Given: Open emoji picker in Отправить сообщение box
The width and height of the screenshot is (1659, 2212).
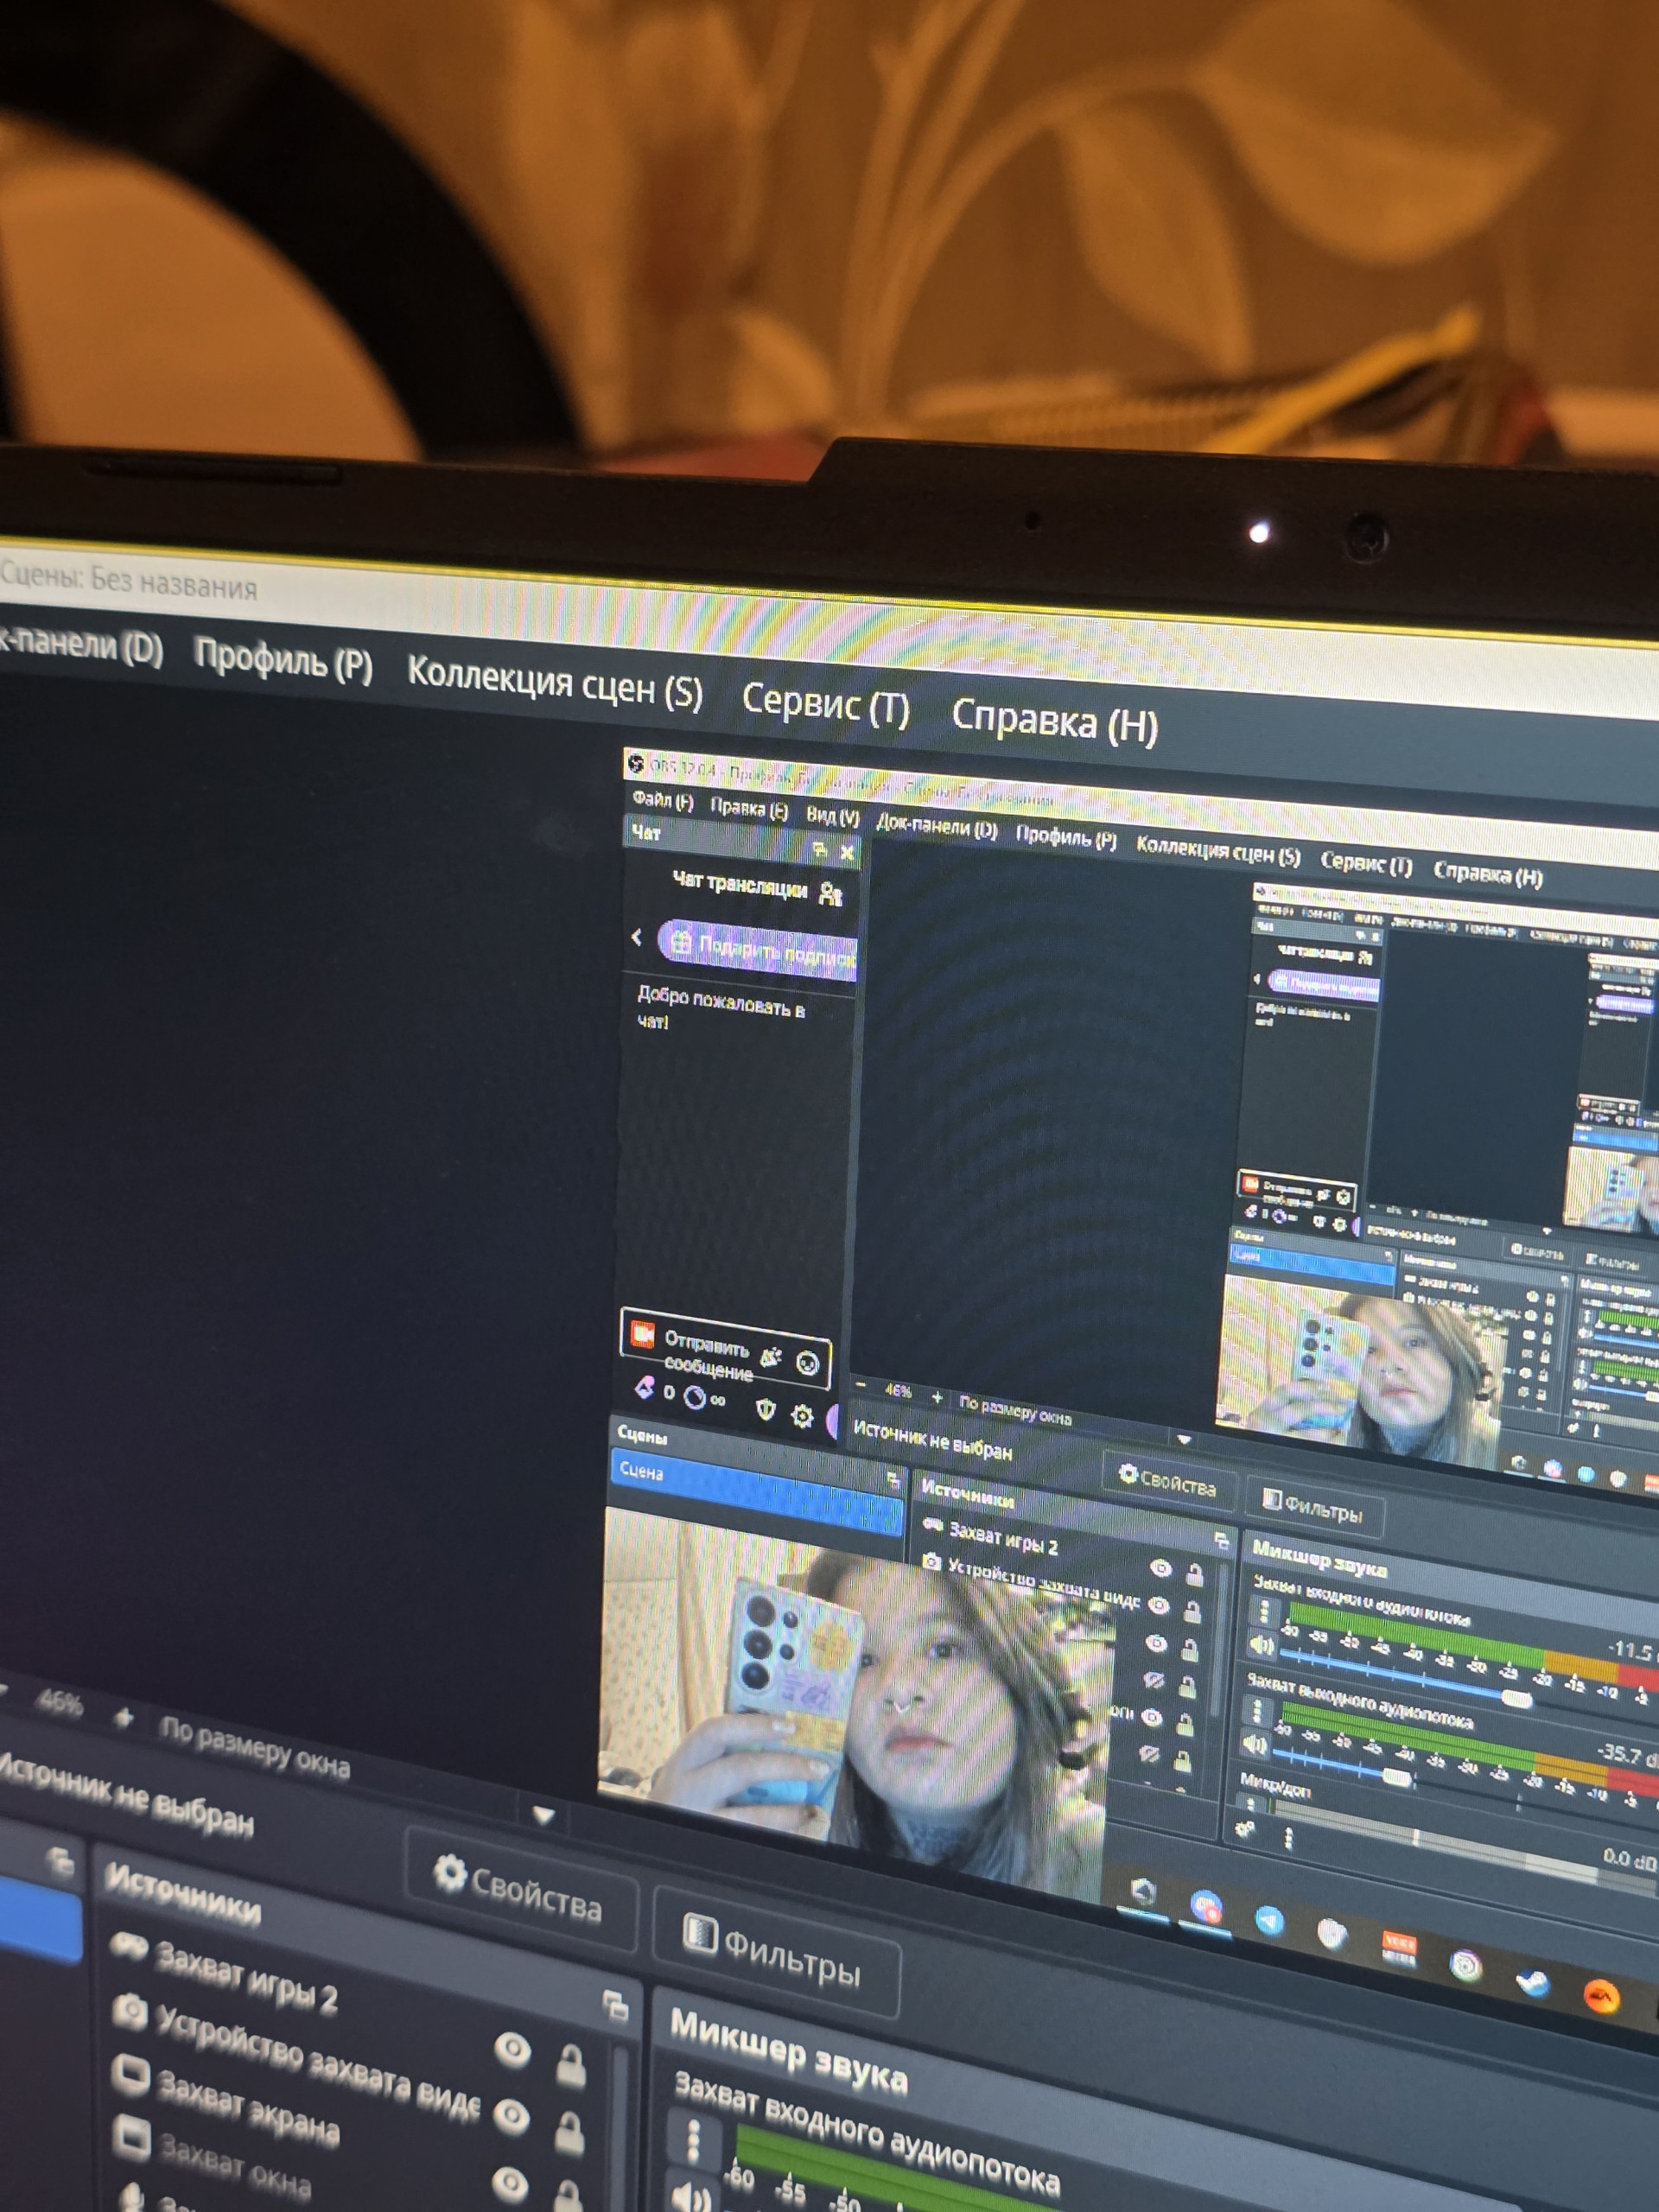Looking at the screenshot, I should (x=807, y=1363).
